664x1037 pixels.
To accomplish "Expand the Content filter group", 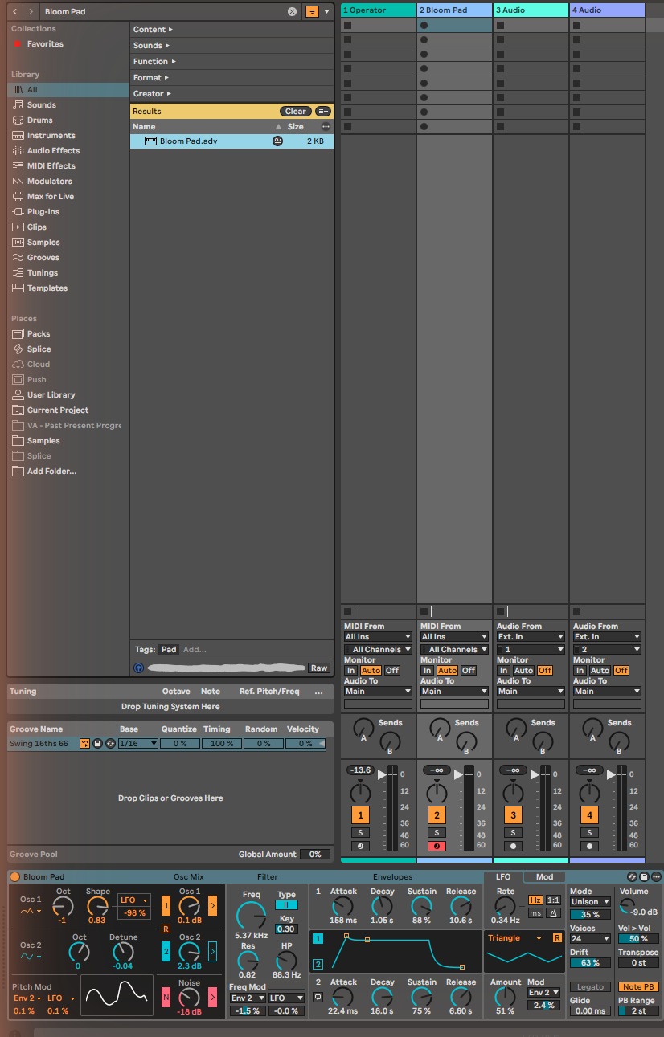I will (153, 30).
